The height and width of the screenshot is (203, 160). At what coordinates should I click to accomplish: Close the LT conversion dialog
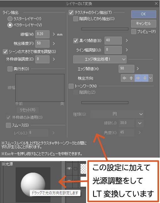(156, 3)
